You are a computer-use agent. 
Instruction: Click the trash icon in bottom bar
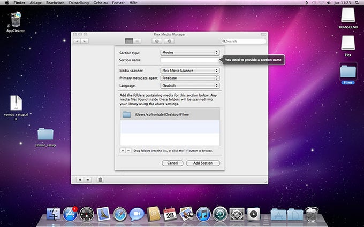tap(100, 179)
